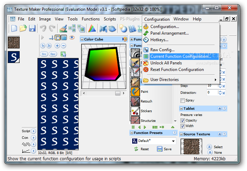
Task: Click the Color Cube horizontal slider thumb
Action: pos(118,93)
